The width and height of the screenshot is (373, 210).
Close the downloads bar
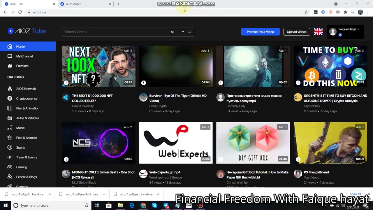click(368, 194)
